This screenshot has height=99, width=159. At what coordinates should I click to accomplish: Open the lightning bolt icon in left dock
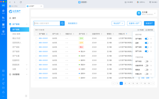click(3, 79)
